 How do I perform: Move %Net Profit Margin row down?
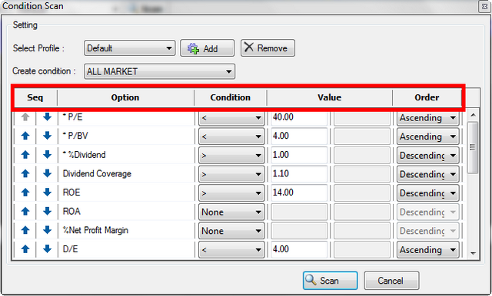47,230
